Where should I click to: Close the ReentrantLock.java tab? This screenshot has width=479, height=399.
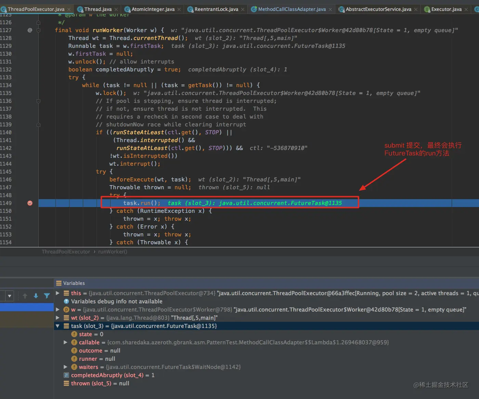click(x=243, y=9)
